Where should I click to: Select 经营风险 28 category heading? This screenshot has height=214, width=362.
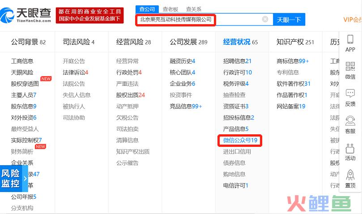(134, 42)
